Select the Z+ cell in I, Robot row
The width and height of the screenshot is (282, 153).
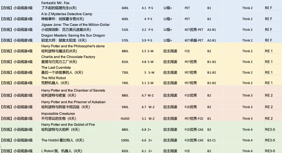[x=150, y=151]
